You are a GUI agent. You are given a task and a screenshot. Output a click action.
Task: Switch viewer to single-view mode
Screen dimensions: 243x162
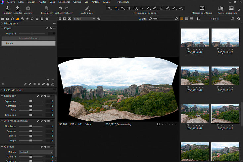(65, 19)
